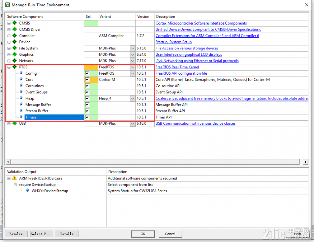Viewport: 314px width, 242px height.
Task: Click the yellow warning icon for ARM.FreeRTOS::RTOS:Core
Action: [x=14, y=178]
